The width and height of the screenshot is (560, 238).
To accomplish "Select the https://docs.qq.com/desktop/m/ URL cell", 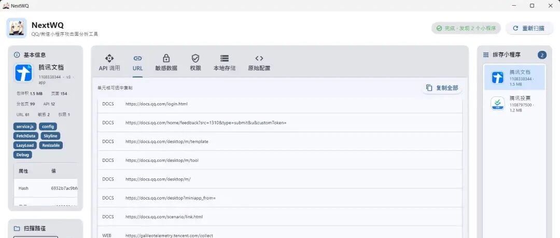I will pos(158,179).
